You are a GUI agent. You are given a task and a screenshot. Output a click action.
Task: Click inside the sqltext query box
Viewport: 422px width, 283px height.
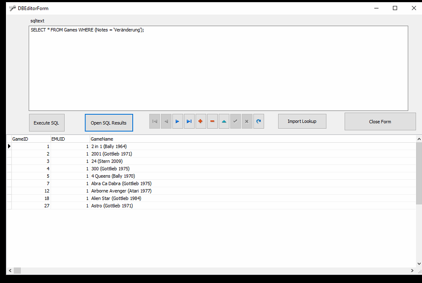tap(218, 68)
